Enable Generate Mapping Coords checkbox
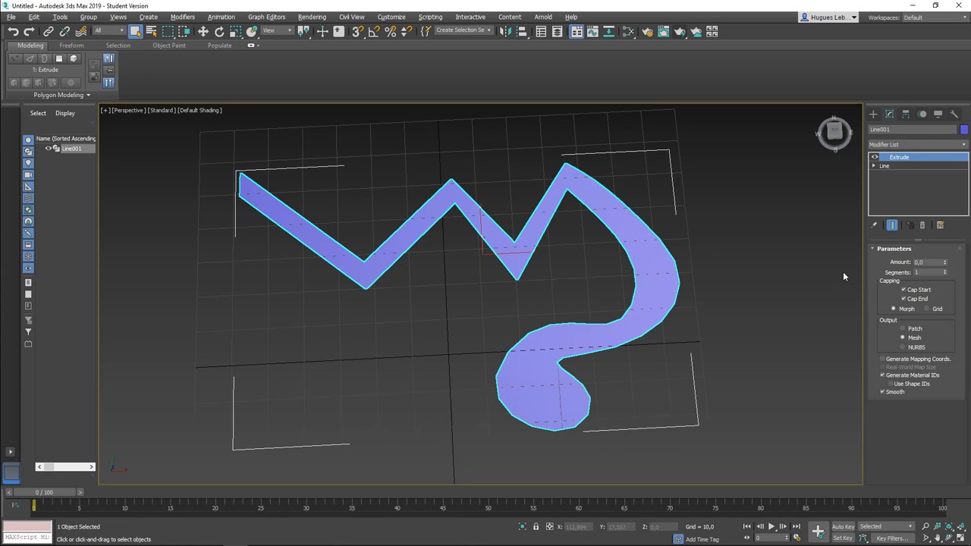The image size is (971, 546). pyautogui.click(x=882, y=359)
